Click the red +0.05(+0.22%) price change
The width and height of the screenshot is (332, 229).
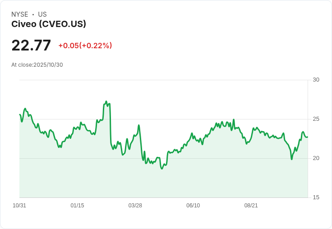(x=85, y=46)
